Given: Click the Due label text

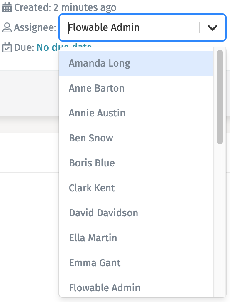Looking at the screenshot, I should click(x=24, y=47).
